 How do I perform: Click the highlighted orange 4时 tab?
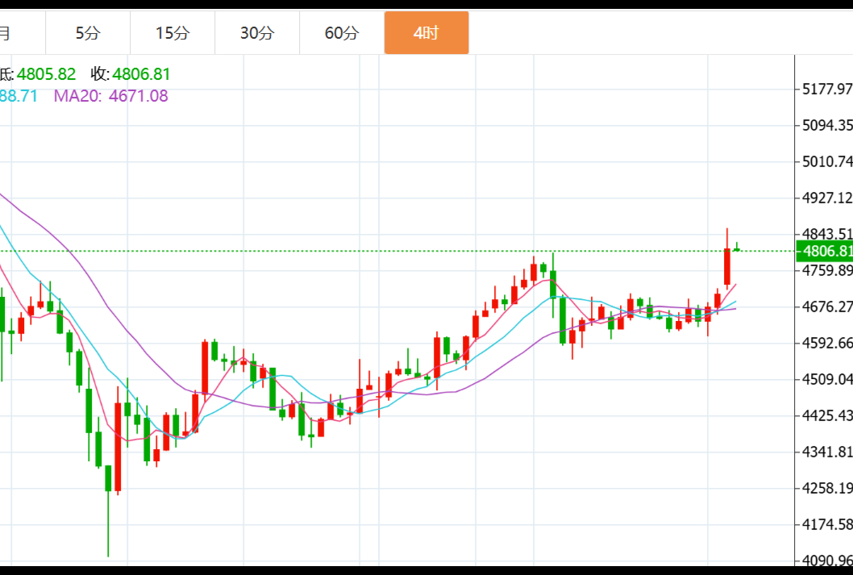click(x=426, y=33)
